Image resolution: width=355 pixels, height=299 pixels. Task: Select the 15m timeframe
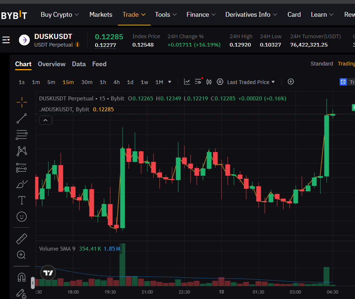pos(68,82)
